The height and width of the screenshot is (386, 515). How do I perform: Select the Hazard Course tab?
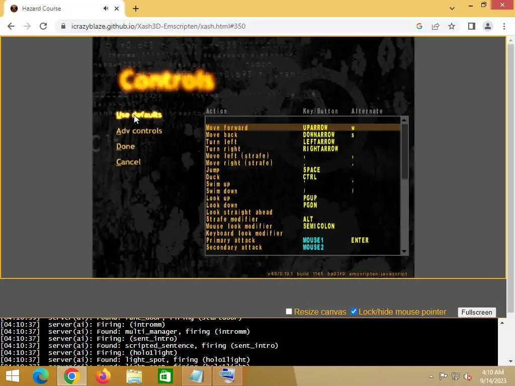[x=64, y=9]
